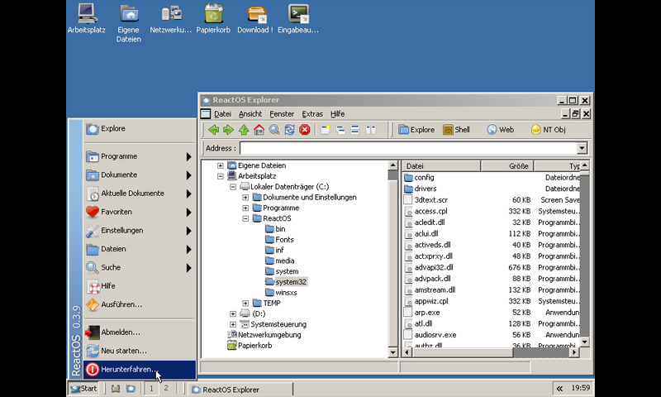
Task: Click the Start button on taskbar
Action: (83, 389)
